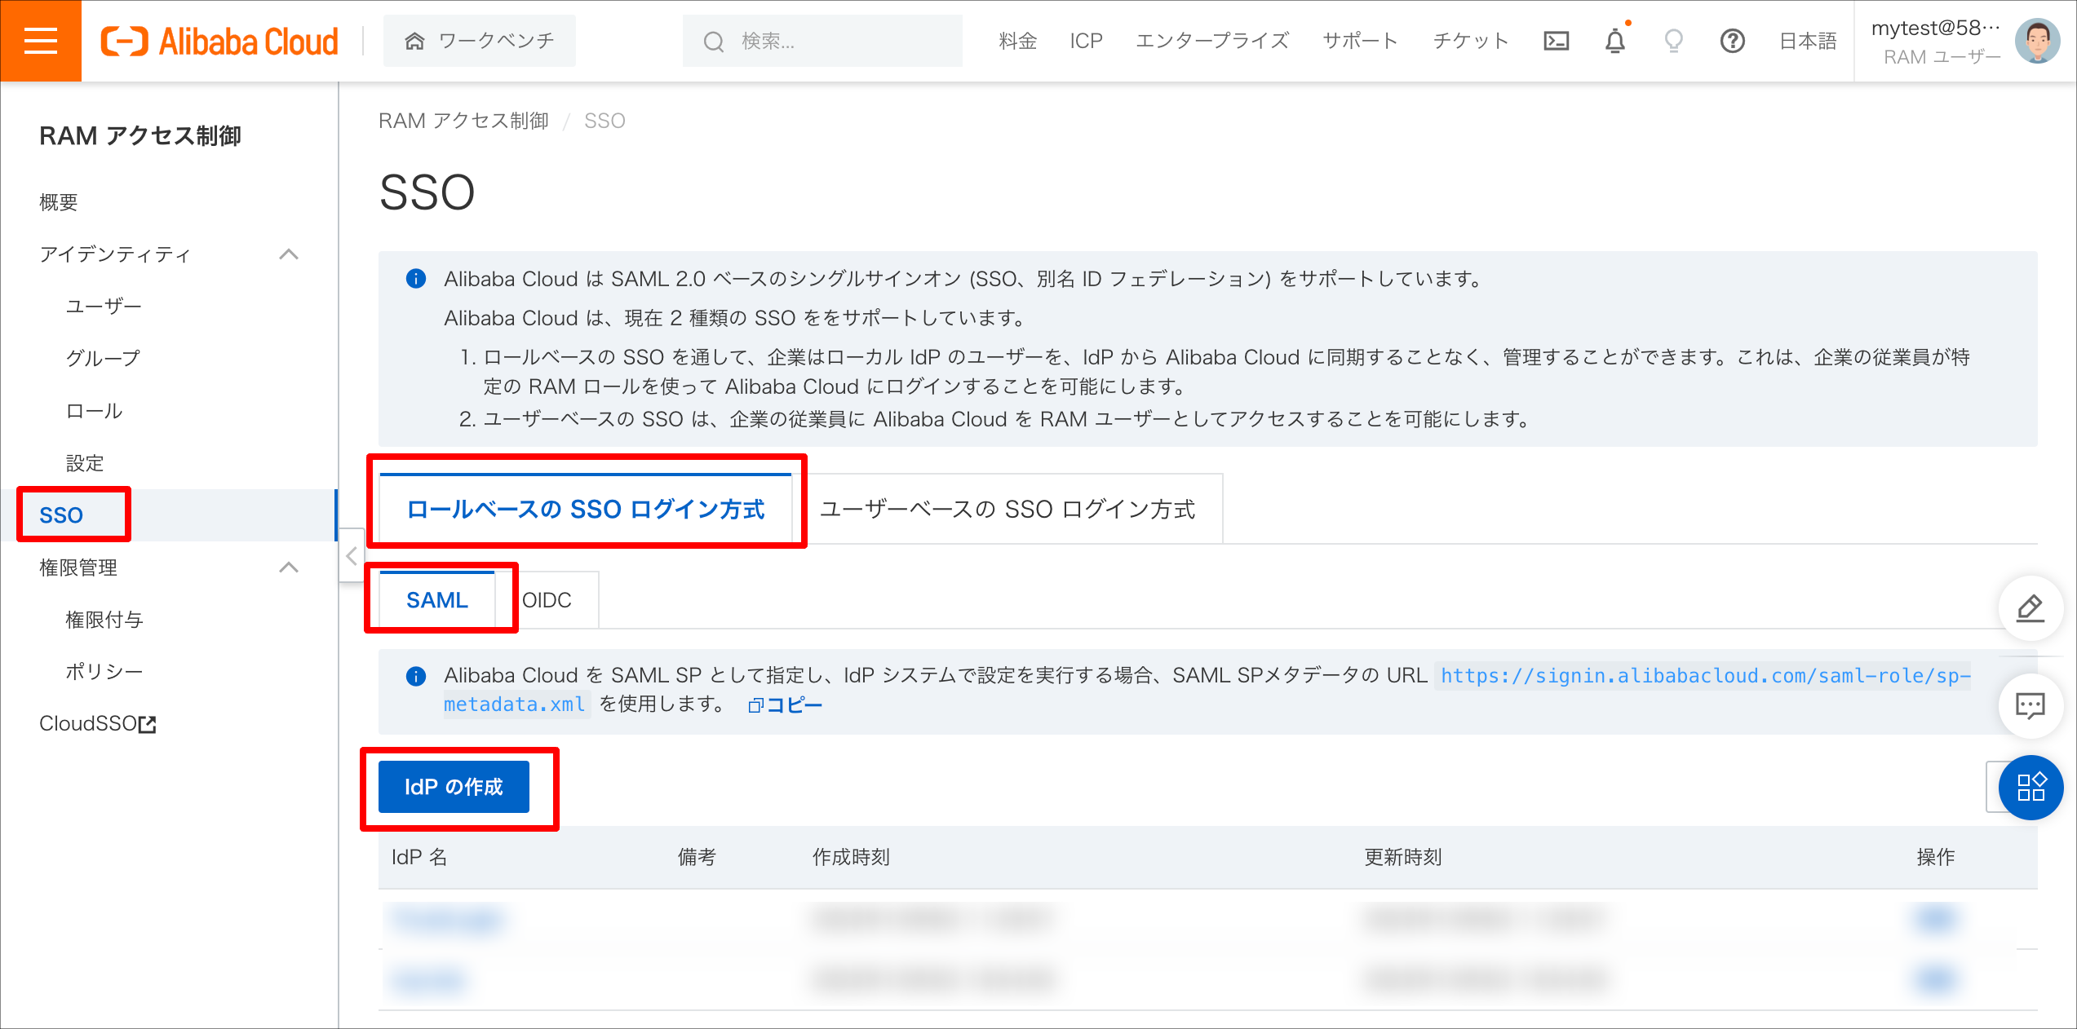Open ユーザー in sidebar
This screenshot has height=1029, width=2077.
click(104, 307)
